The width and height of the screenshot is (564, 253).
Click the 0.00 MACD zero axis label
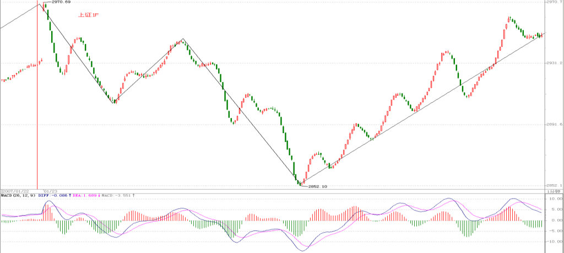(557, 220)
